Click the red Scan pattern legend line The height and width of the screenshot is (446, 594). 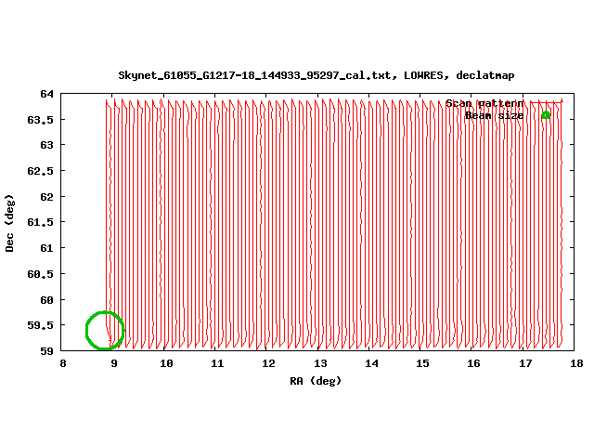546,103
